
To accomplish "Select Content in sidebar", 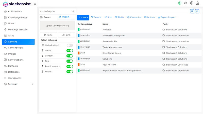I will (x=18, y=42).
